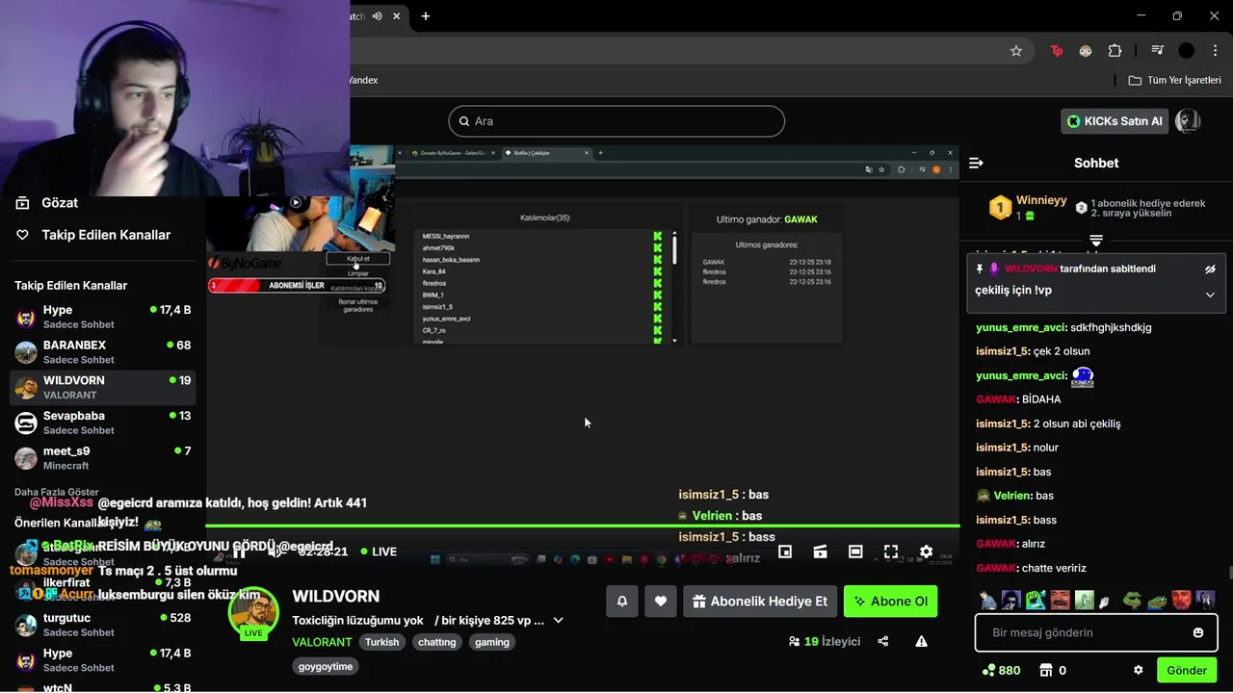Open WILDVORN channel avatar
The width and height of the screenshot is (1233, 693).
[x=253, y=613]
